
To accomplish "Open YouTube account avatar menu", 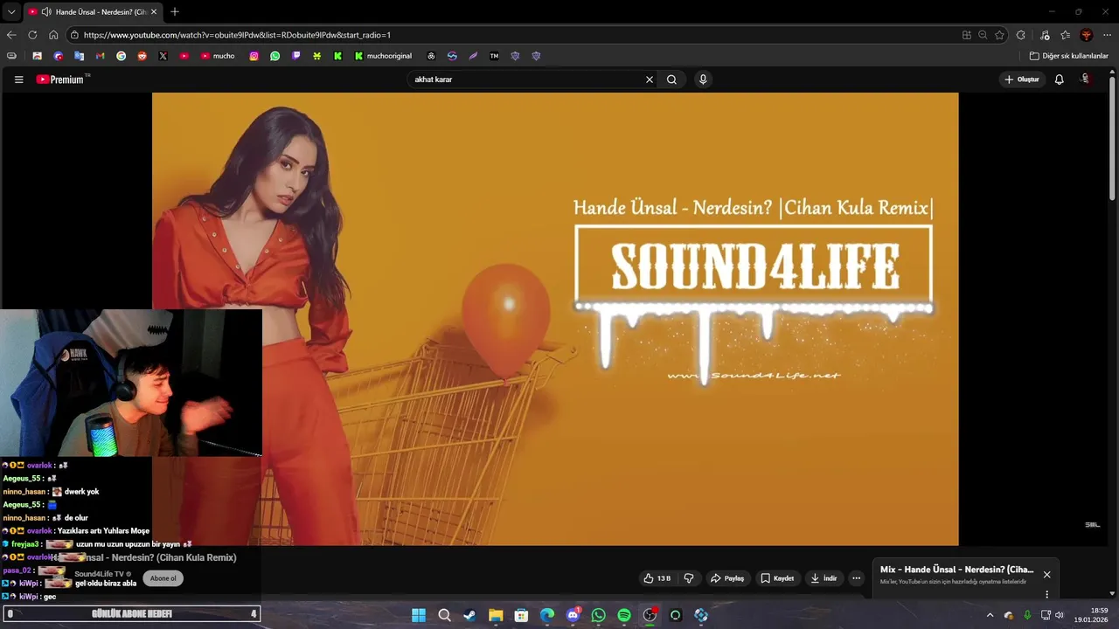I will pos(1086,79).
